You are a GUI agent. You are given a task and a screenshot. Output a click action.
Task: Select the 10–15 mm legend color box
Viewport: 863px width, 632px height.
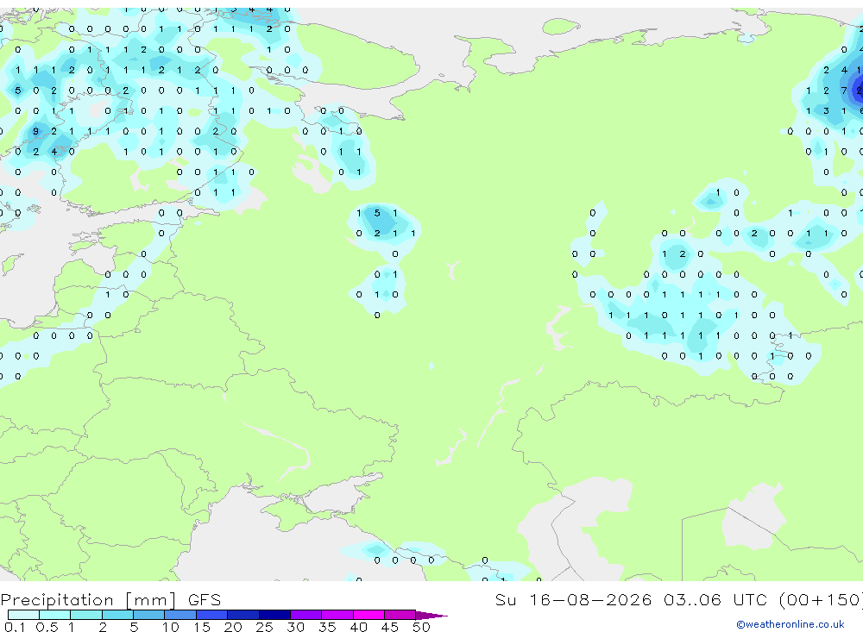click(x=180, y=615)
